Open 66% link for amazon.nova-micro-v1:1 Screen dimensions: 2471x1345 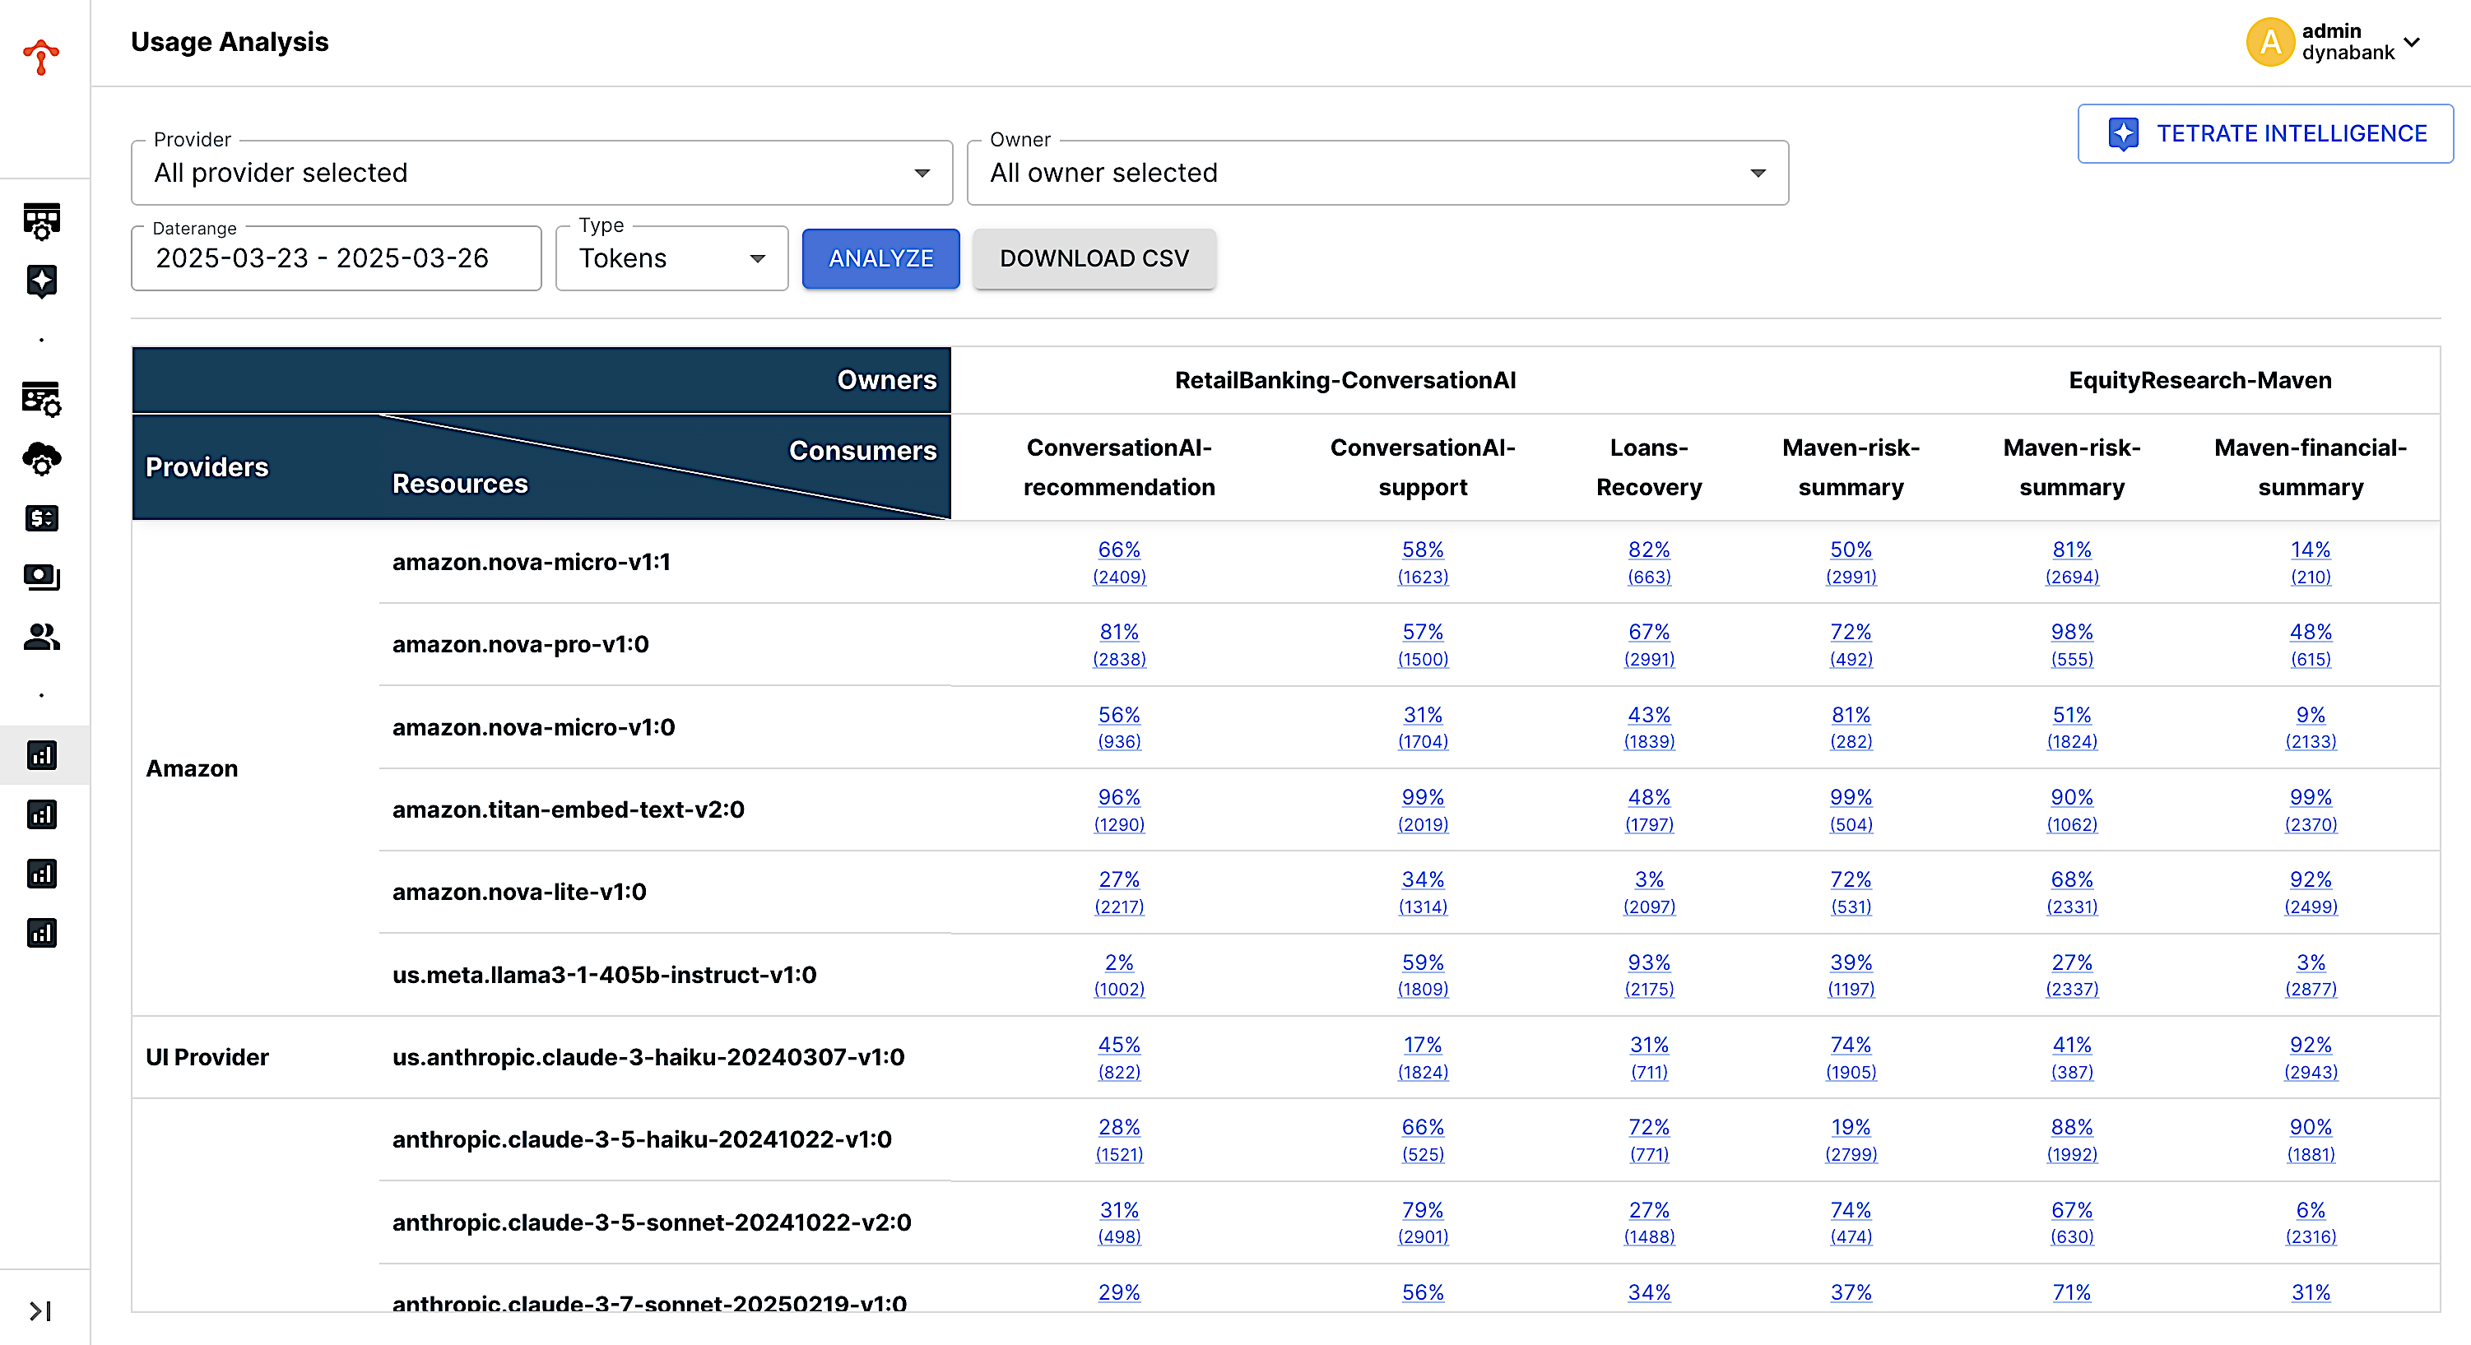1118,550
